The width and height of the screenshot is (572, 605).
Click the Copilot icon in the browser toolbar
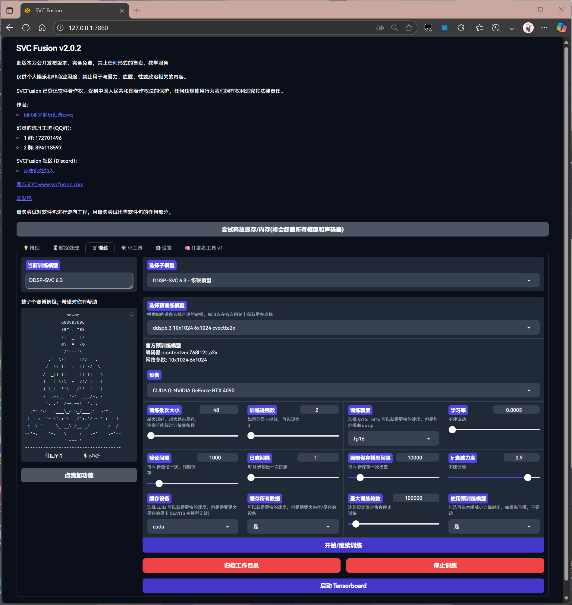click(x=561, y=28)
